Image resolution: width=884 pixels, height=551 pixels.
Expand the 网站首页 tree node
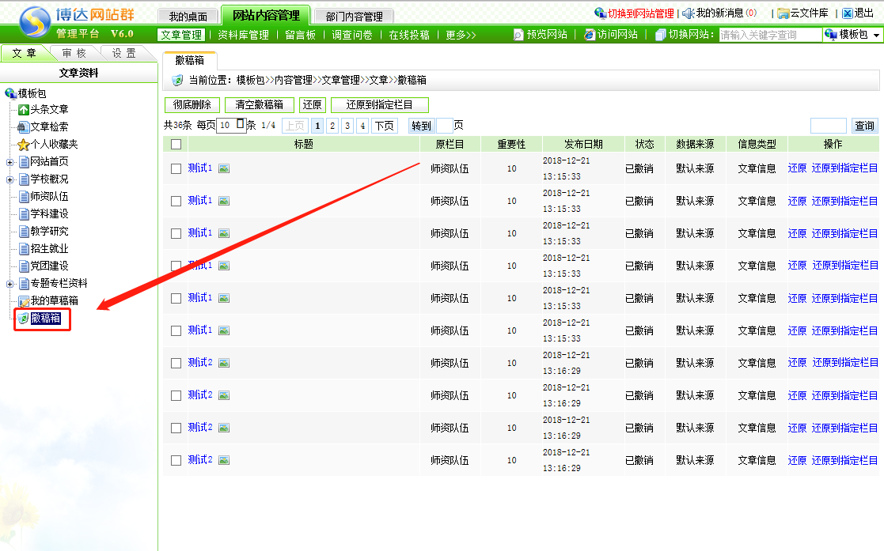(x=9, y=162)
